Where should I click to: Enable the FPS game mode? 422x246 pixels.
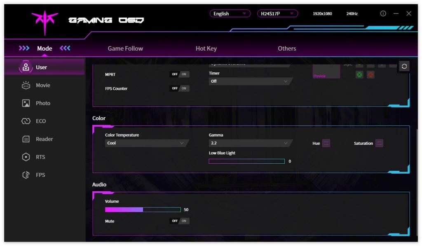26,175
